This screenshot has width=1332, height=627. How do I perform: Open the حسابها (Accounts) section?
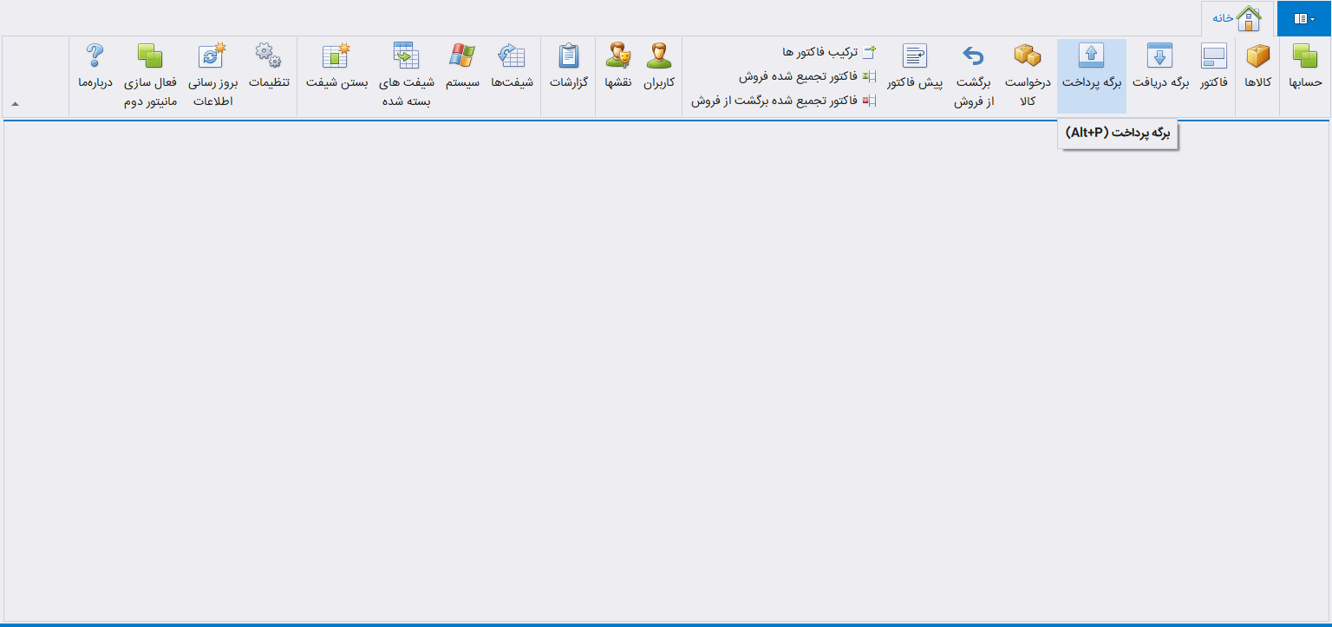1304,74
